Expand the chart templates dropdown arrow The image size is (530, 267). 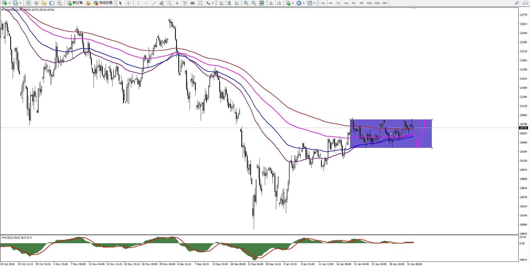click(314, 3)
